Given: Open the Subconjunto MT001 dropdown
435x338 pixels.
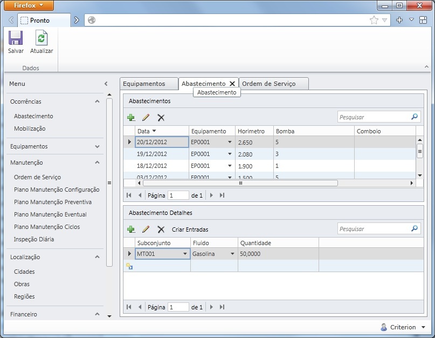Looking at the screenshot, I should pyautogui.click(x=185, y=254).
